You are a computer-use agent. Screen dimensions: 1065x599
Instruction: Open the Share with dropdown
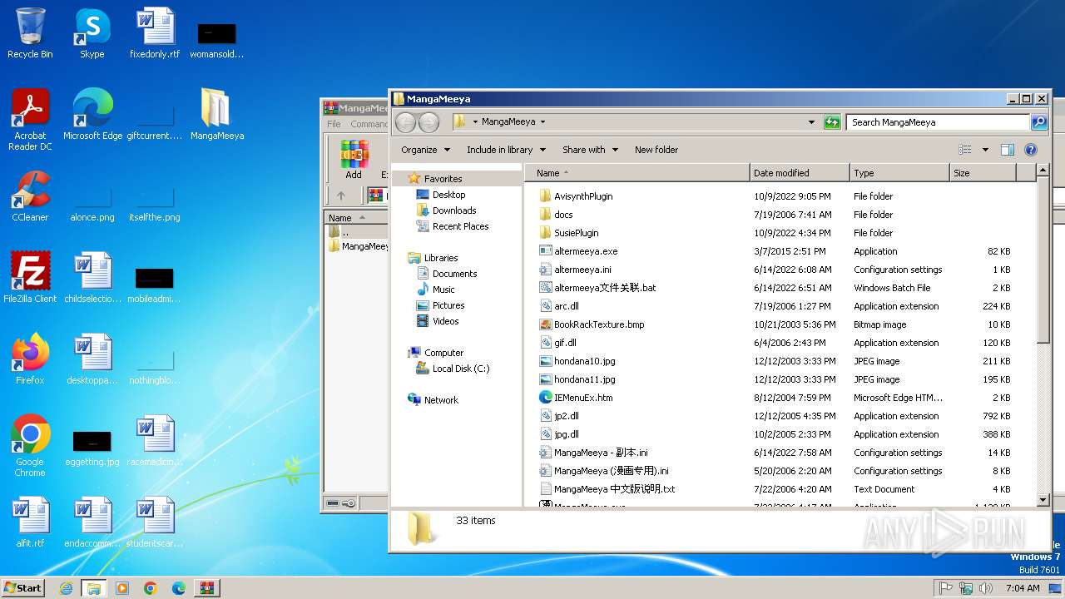pos(590,150)
